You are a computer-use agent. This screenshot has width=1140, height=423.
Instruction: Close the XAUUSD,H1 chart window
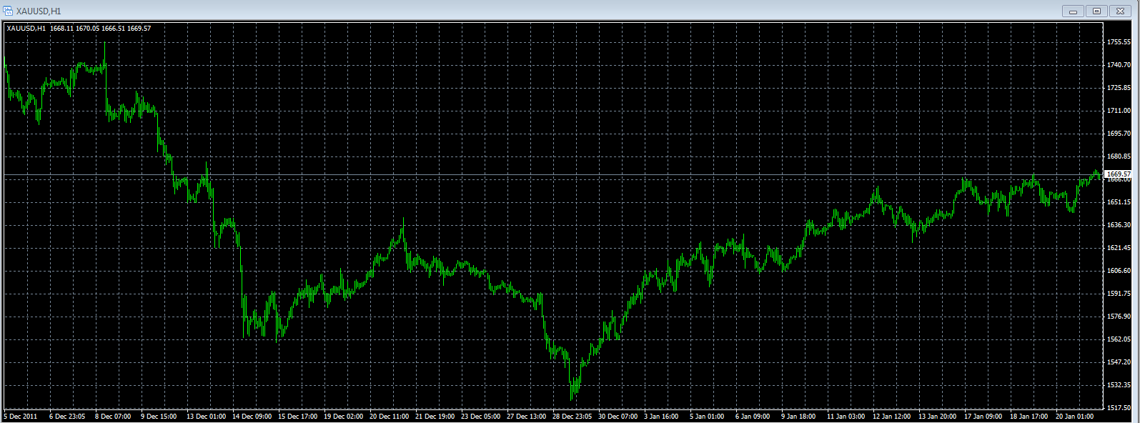(x=1120, y=11)
